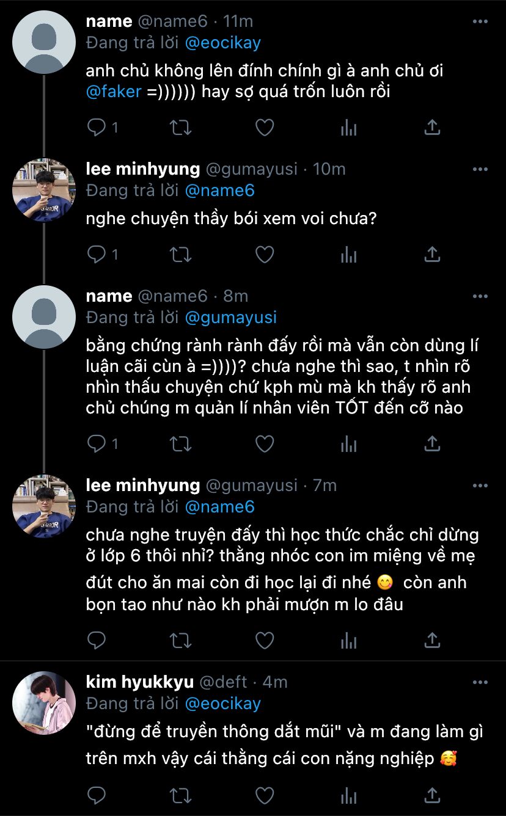Viewport: 506px width, 816px height.
Task: Like lee minhyung's 7m tweet
Action: pyautogui.click(x=264, y=641)
